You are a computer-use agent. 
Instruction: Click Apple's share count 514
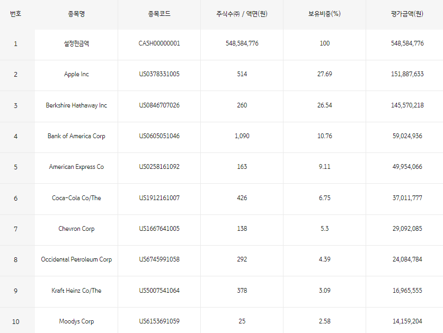click(x=242, y=74)
